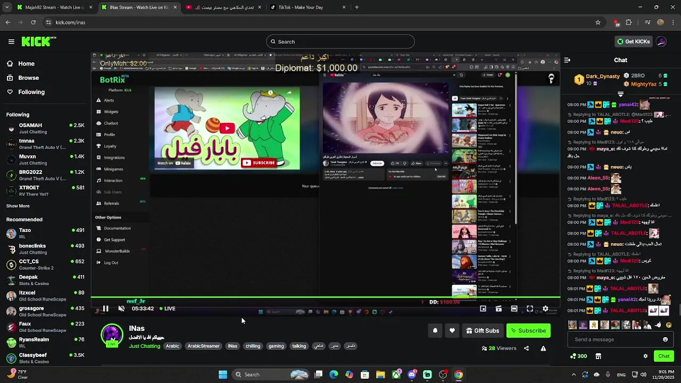This screenshot has height=383, width=681.
Task: Open a new browser tab
Action: point(356,7)
